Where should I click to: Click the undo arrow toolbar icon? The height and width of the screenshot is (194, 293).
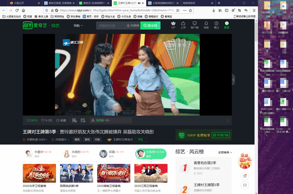pyautogui.click(x=246, y=11)
